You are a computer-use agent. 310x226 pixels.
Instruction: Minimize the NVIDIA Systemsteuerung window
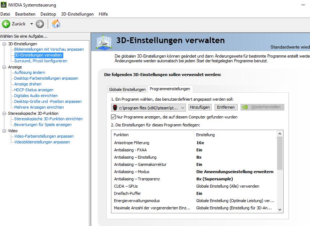tap(303, 5)
